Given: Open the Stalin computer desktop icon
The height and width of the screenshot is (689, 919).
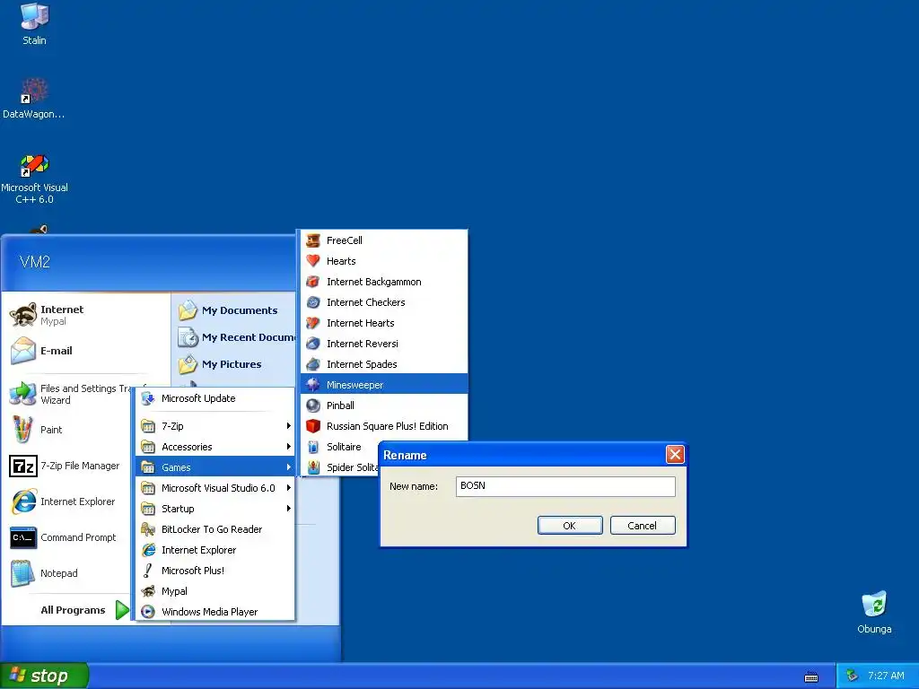Looking at the screenshot, I should point(34,24).
